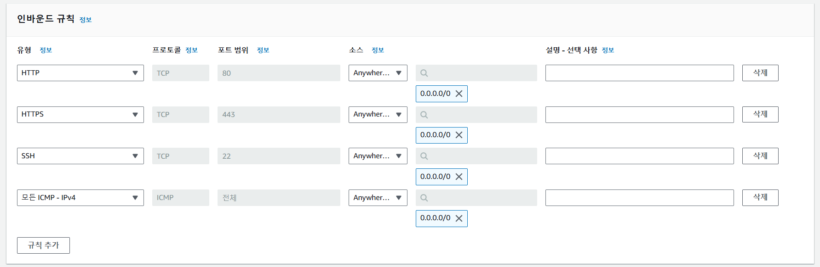
Task: Open 정보 link next to 프로토콜
Action: [191, 50]
